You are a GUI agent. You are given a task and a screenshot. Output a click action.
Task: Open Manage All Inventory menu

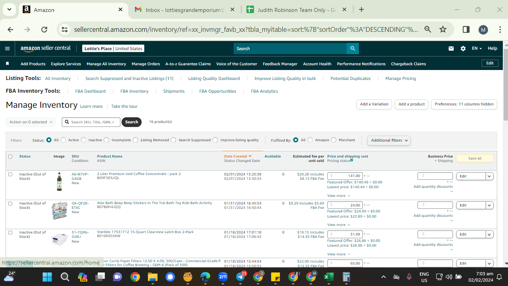[106, 64]
